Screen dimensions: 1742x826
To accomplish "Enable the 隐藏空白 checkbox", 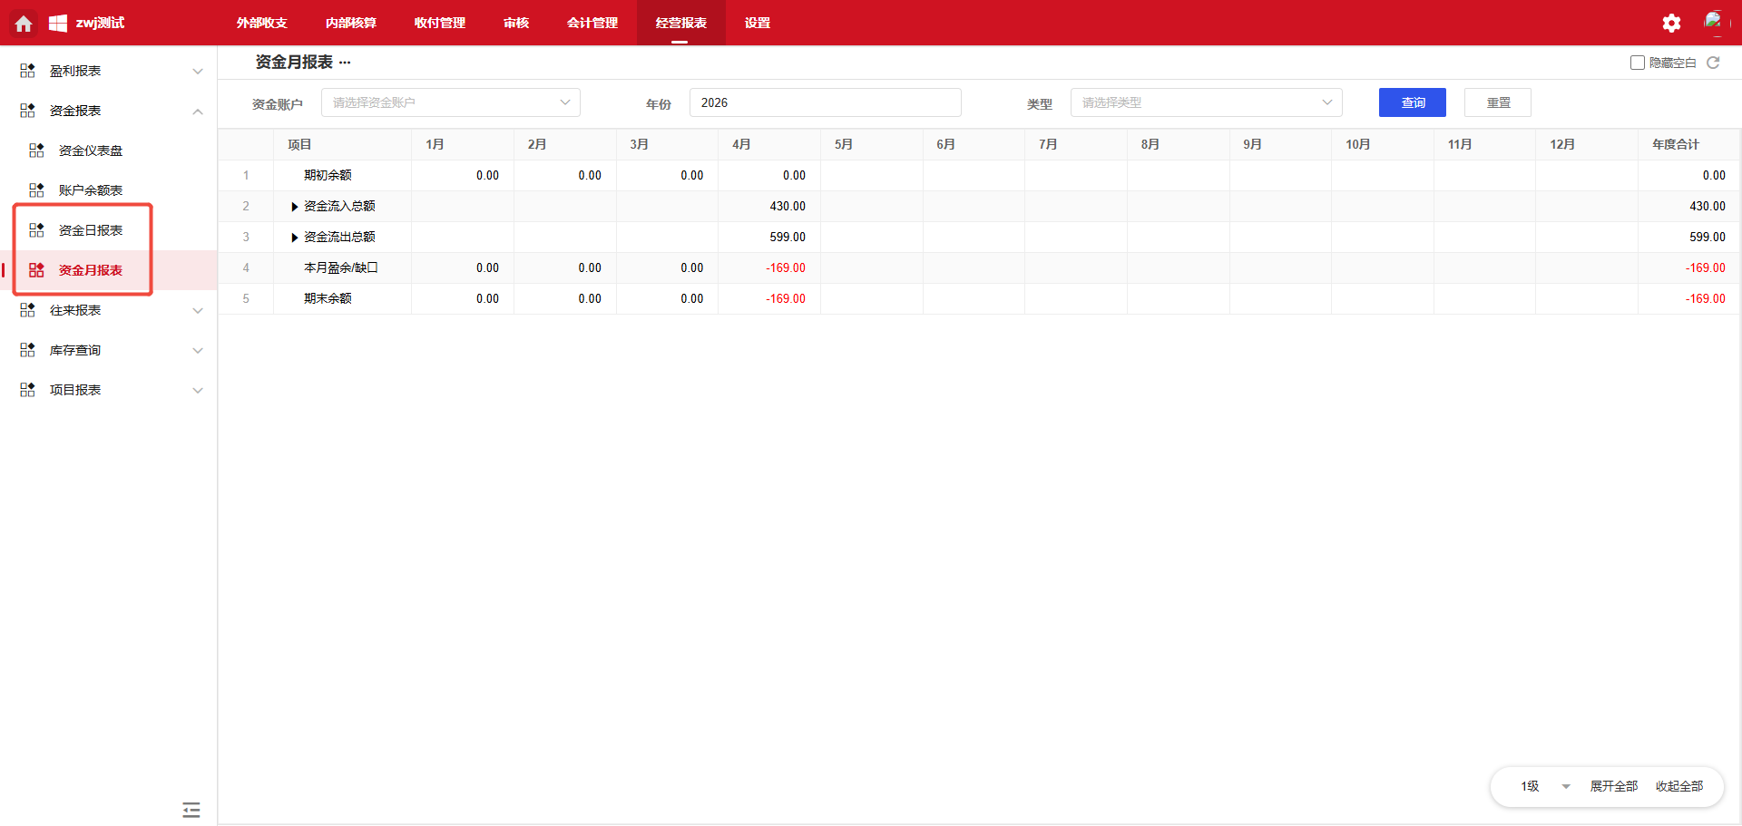I will 1637,63.
